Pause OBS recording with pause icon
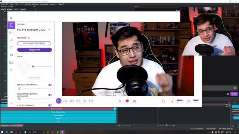This screenshot has width=239, height=134. tap(115, 109)
